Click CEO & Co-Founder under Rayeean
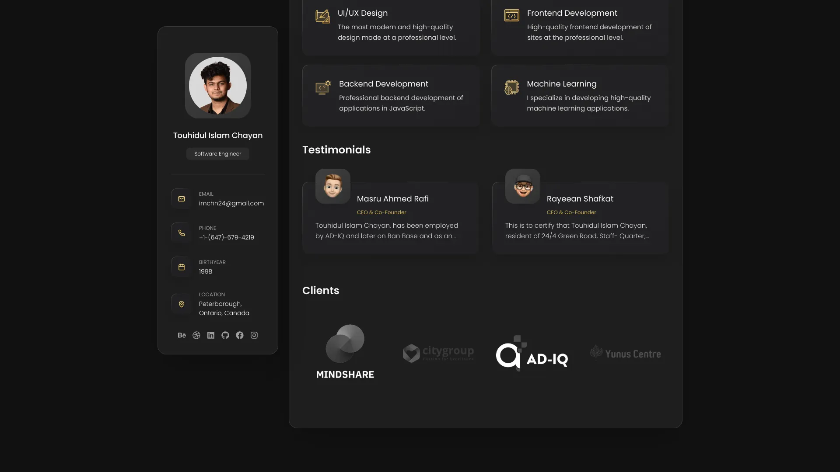Screen dimensions: 840x472 click(571, 212)
